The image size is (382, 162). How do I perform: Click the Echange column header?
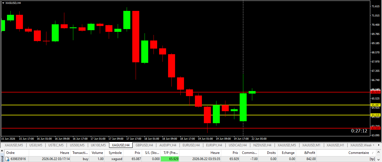click(x=287, y=153)
